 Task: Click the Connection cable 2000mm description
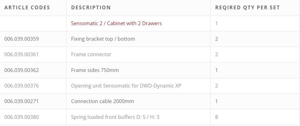[102, 101]
